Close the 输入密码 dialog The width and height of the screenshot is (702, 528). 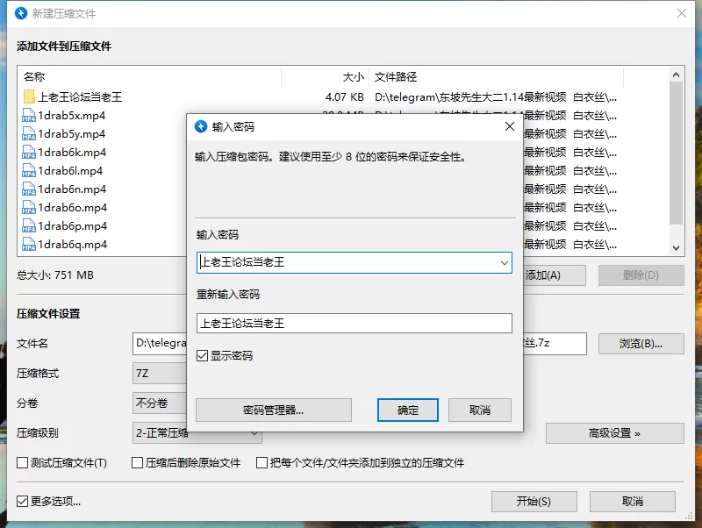tap(509, 126)
